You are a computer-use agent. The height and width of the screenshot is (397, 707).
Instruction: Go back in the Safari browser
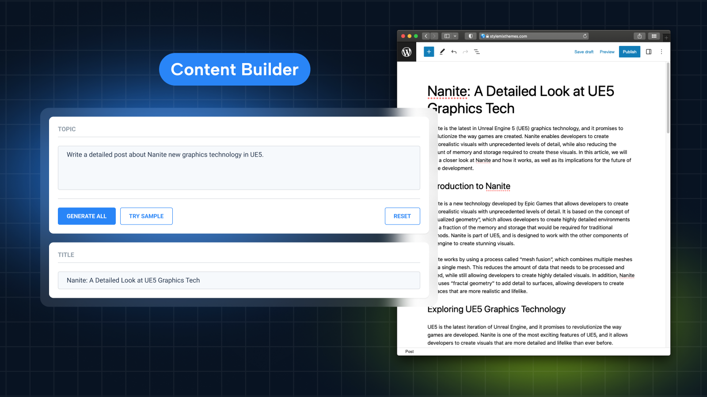point(426,36)
